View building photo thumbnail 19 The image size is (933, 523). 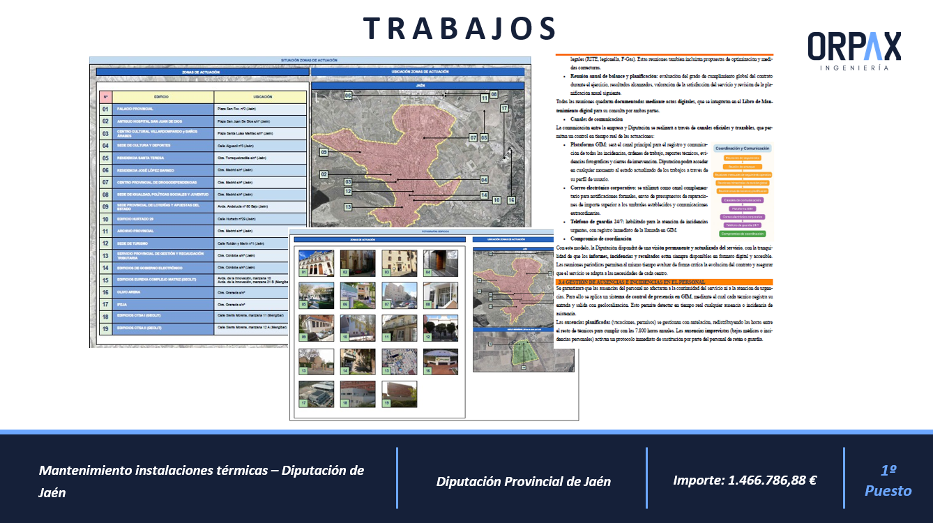point(400,394)
